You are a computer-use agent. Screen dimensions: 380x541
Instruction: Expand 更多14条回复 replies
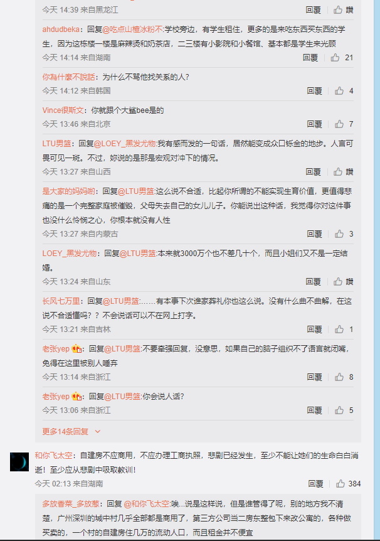[65, 431]
